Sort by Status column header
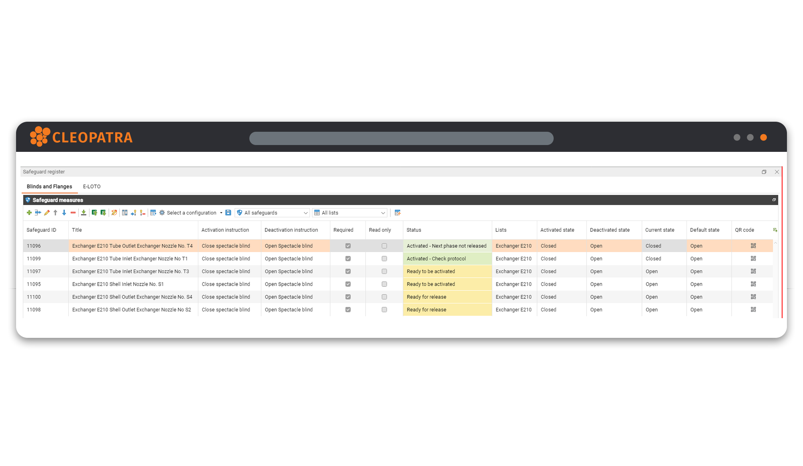The width and height of the screenshot is (803, 466). [x=414, y=230]
